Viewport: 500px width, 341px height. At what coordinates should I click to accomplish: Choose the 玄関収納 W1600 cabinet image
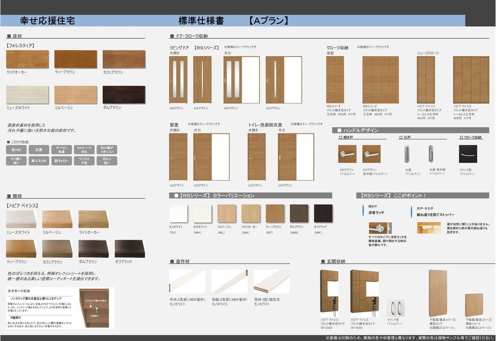point(364,293)
